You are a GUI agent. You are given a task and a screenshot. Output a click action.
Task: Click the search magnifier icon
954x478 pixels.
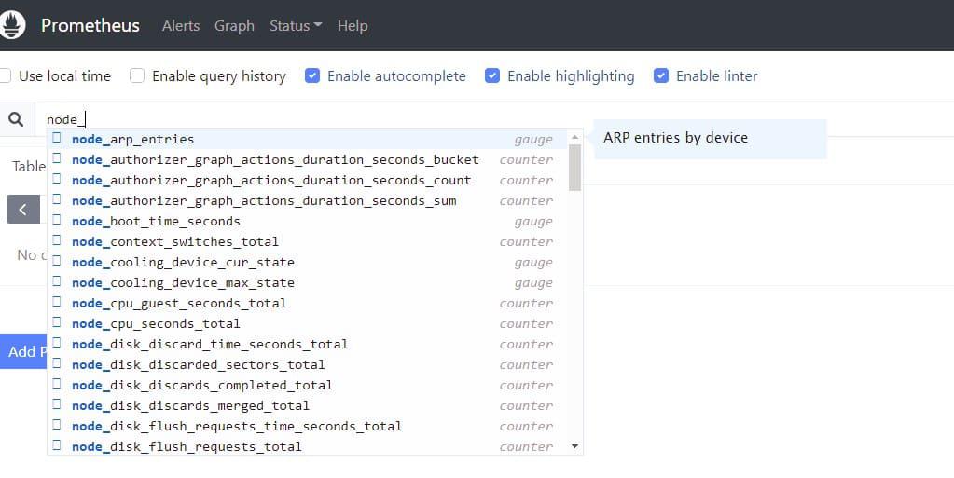pyautogui.click(x=16, y=119)
